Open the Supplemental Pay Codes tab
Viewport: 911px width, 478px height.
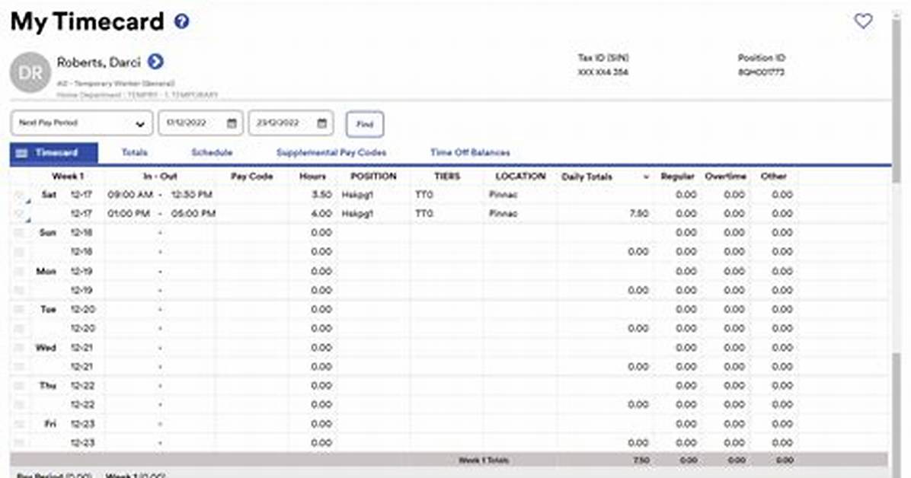pos(331,153)
